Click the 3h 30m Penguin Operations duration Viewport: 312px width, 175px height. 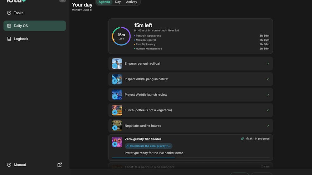click(x=264, y=36)
